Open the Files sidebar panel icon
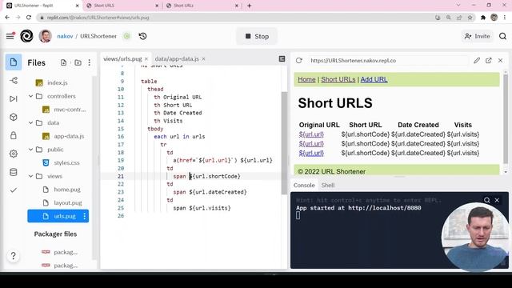 pyautogui.click(x=14, y=62)
